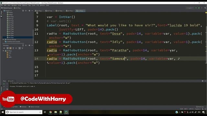Image resolution: width=207 pixels, height=116 pixels.
Task: Open the run configuration dropdown
Action: [190, 8]
